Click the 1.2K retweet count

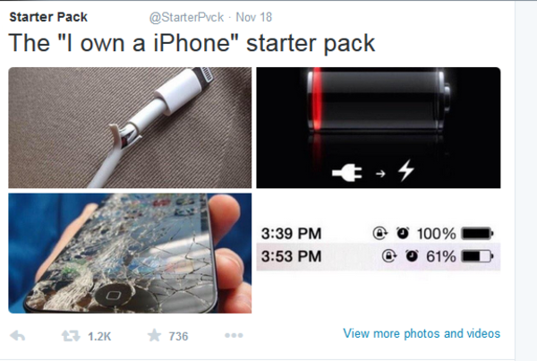click(x=99, y=336)
